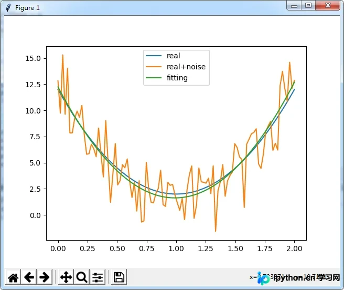Click x-axis tick label 1.00
Image resolution: width=344 pixels, height=290 pixels.
[176, 248]
